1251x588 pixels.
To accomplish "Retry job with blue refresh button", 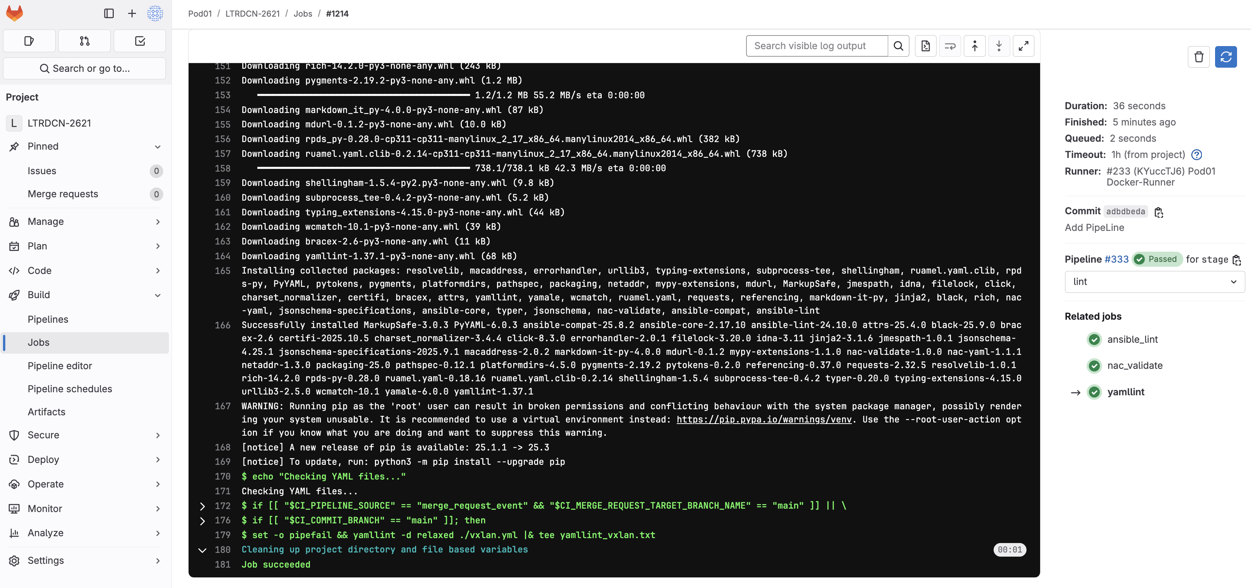I will coord(1225,57).
